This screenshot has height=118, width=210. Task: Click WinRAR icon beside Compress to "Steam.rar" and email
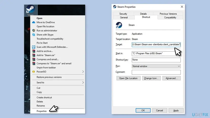pyautogui.click(x=34, y=63)
